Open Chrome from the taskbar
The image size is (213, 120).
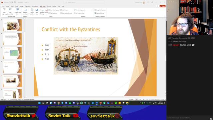pos(59,103)
